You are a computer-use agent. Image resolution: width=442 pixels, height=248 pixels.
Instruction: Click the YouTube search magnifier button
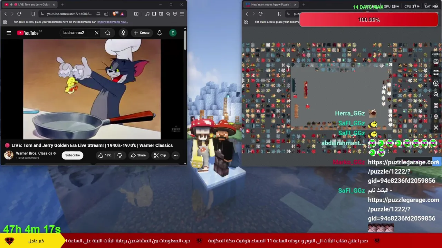pos(108,33)
